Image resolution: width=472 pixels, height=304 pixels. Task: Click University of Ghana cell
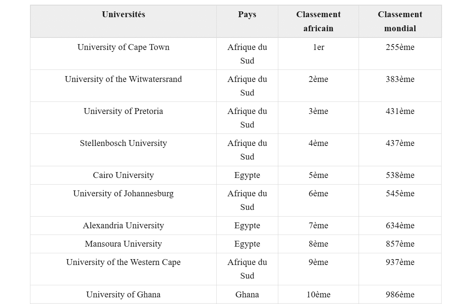pos(124,295)
